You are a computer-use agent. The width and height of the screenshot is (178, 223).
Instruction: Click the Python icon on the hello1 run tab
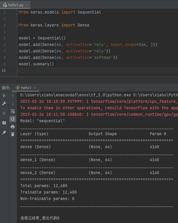tap(18, 87)
